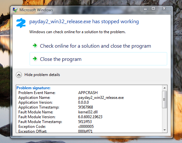Click the Problem Event Name label
The image size is (182, 143).
tap(37, 93)
